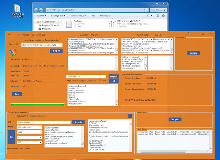Toggle the preview pane icon in Explorer

[x=157, y=15]
